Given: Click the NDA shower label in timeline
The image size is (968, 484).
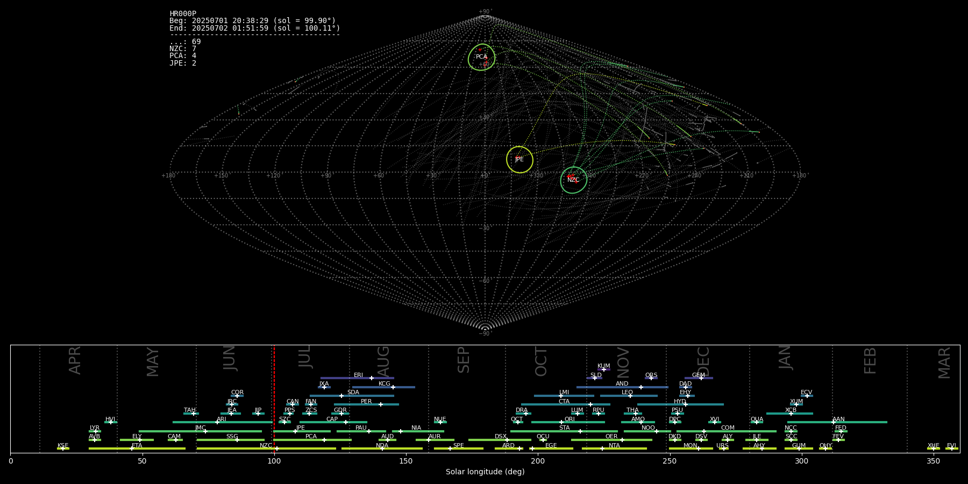Looking at the screenshot, I should (x=382, y=446).
